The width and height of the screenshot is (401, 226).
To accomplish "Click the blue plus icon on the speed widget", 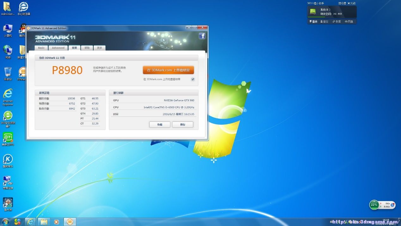I will (x=392, y=205).
